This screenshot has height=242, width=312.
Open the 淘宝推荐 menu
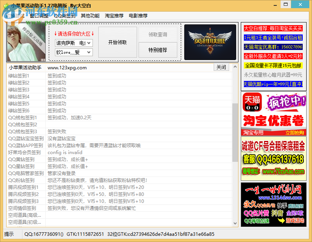(x=114, y=16)
